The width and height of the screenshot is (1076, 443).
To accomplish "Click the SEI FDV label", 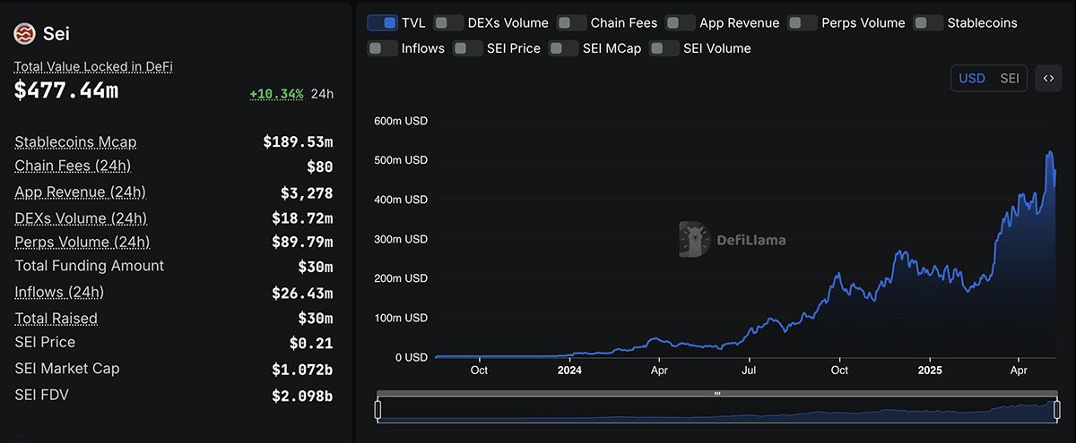I will [x=42, y=395].
